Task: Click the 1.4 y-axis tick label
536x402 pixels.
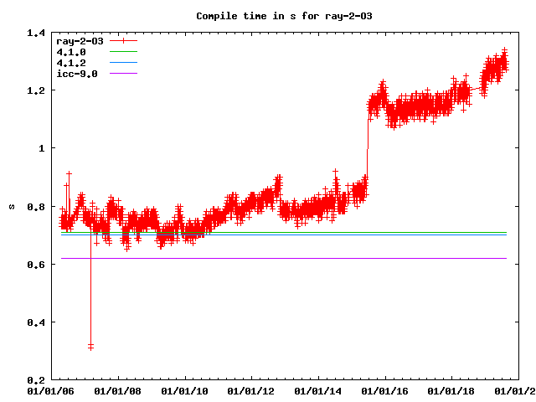Action: click(35, 33)
